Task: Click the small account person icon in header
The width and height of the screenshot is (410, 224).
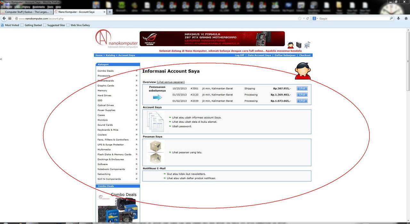Action: coord(291,45)
